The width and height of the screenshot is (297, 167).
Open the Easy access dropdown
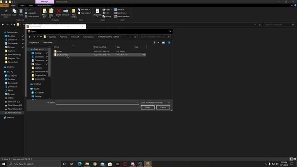point(84,13)
